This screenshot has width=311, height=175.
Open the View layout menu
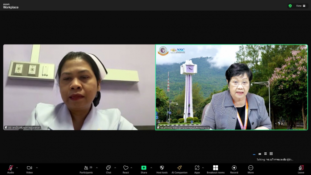[300, 6]
